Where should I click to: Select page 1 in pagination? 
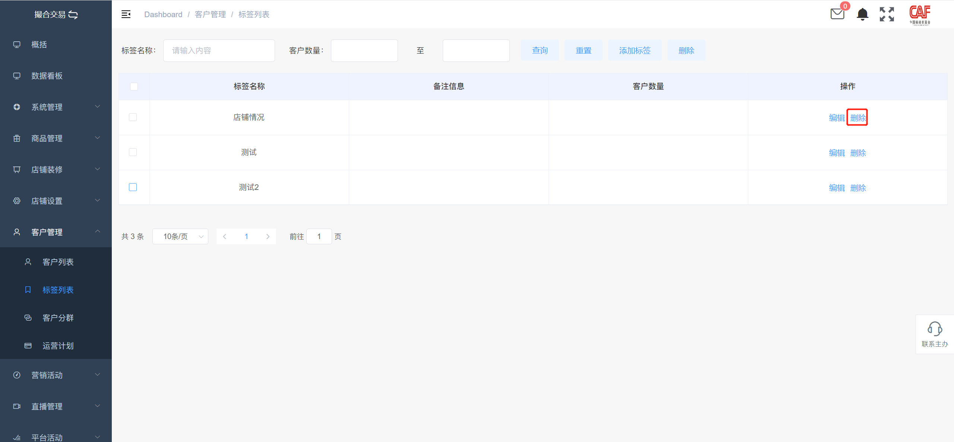[246, 236]
